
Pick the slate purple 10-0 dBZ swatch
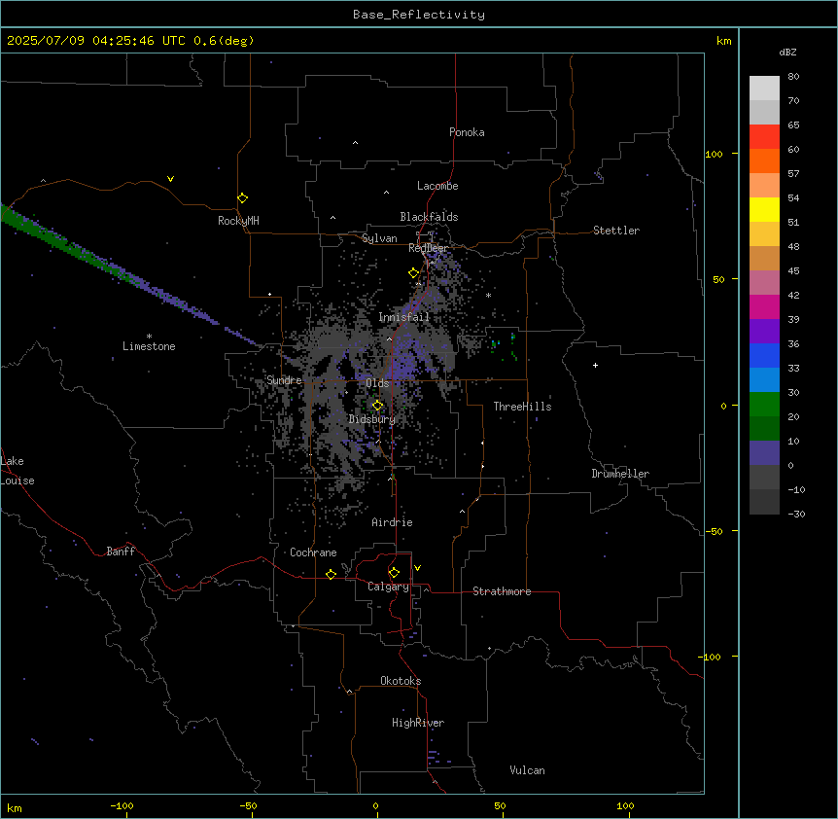coord(764,453)
